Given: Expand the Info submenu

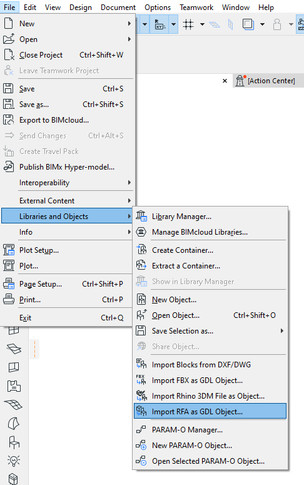Looking at the screenshot, I should coord(68,232).
